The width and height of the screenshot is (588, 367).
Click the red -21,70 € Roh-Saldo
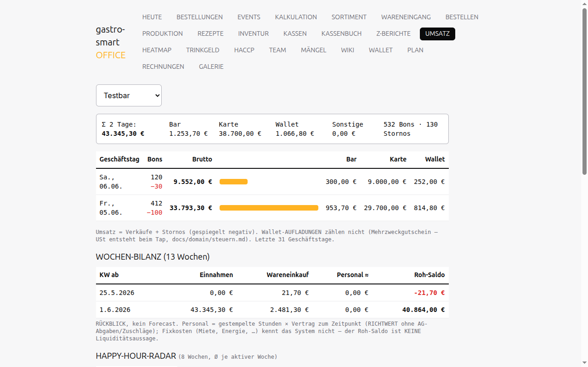coord(430,293)
